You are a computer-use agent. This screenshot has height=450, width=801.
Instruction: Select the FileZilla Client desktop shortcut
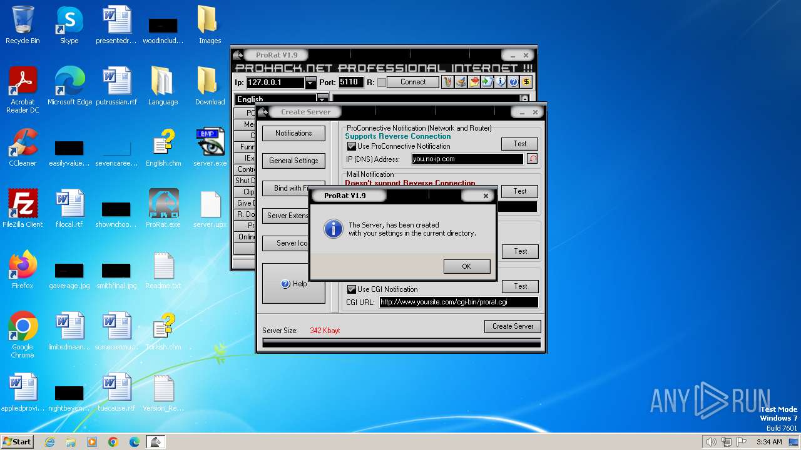tap(23, 209)
